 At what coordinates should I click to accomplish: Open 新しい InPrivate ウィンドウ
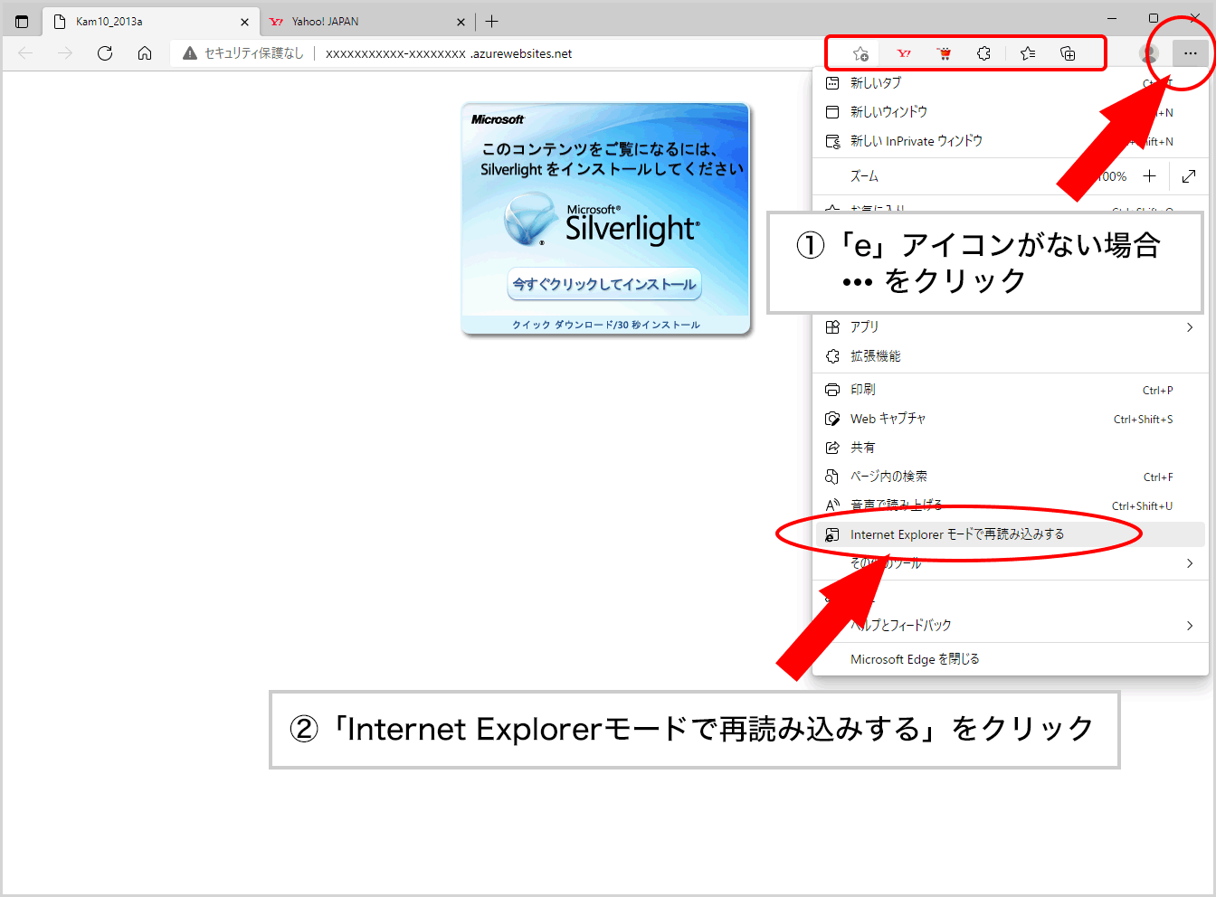(x=1011, y=140)
